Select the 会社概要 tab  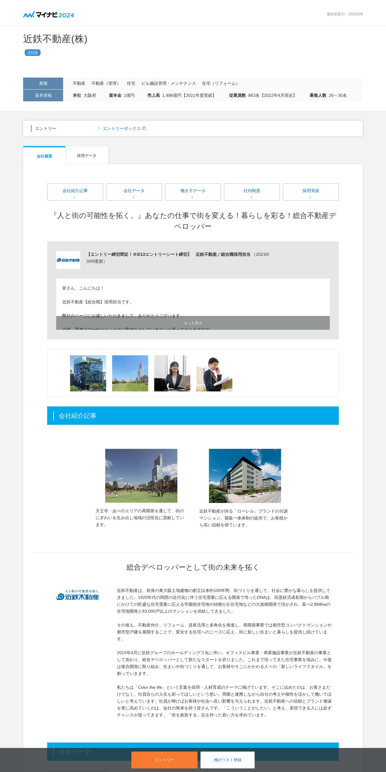tap(44, 156)
